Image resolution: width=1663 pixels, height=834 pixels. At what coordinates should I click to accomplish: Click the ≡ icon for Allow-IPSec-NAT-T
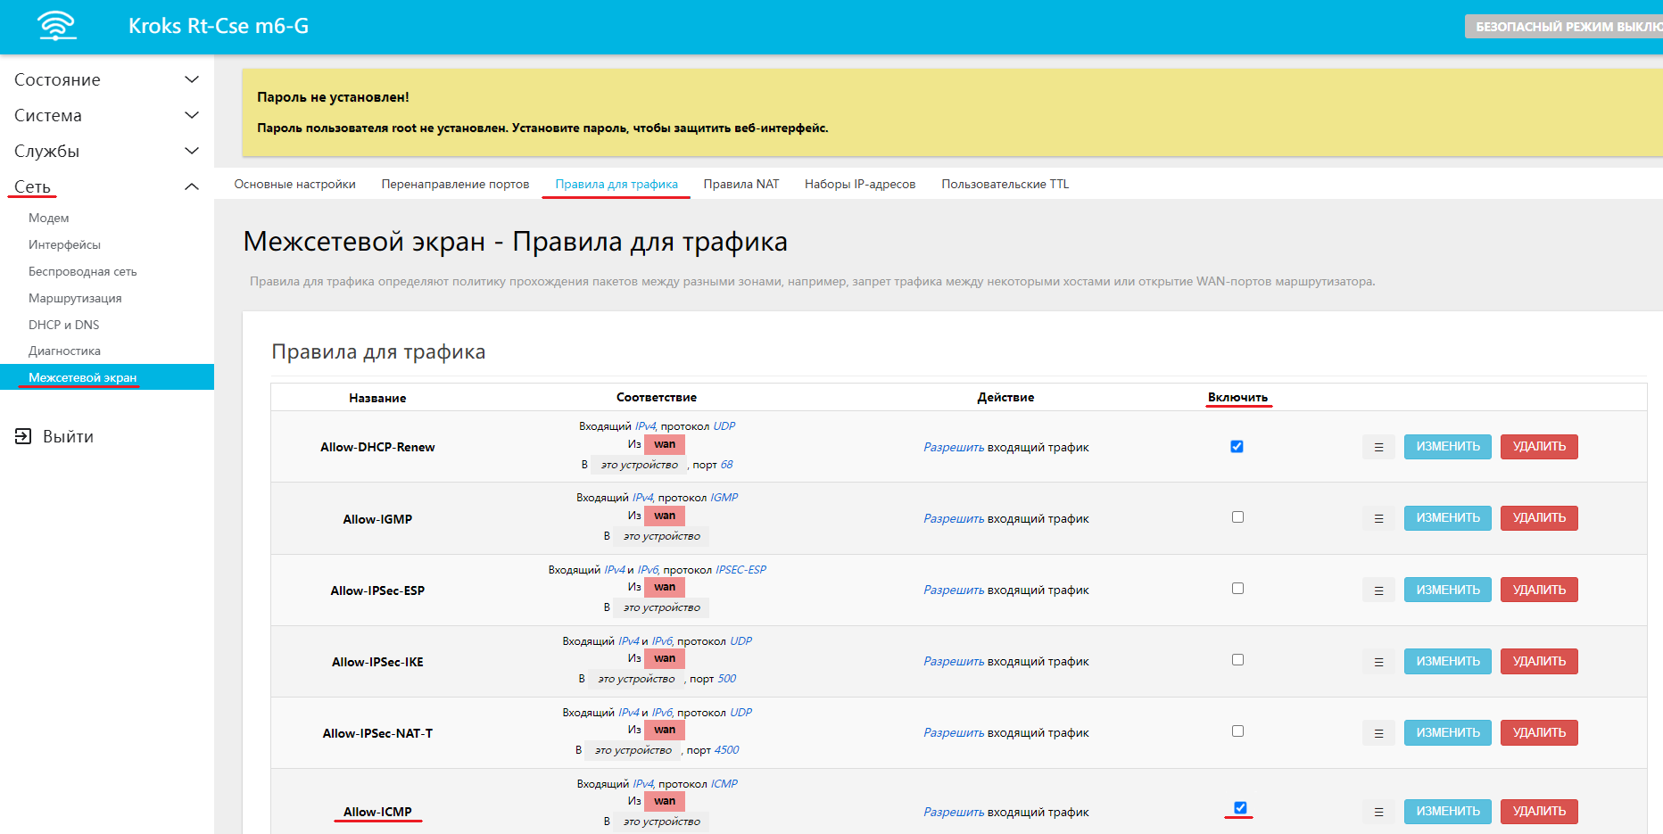click(x=1378, y=732)
